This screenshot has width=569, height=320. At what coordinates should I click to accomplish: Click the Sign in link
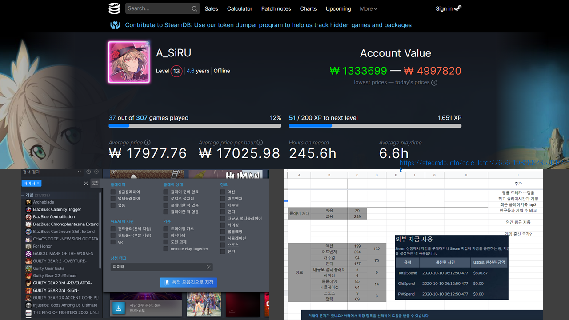point(444,8)
